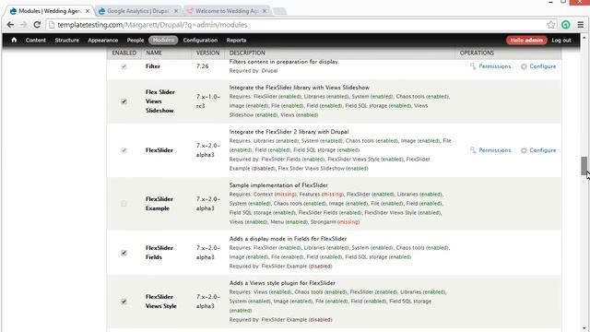Screen dimensions: 590x332
Task: Toggle the FlexSlider module checkbox
Action: [x=124, y=150]
